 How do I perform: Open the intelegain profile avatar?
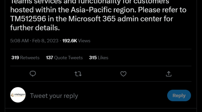click(x=18, y=95)
